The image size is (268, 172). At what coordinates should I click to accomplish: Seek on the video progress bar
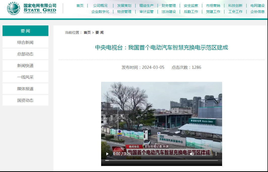[x=162, y=160]
